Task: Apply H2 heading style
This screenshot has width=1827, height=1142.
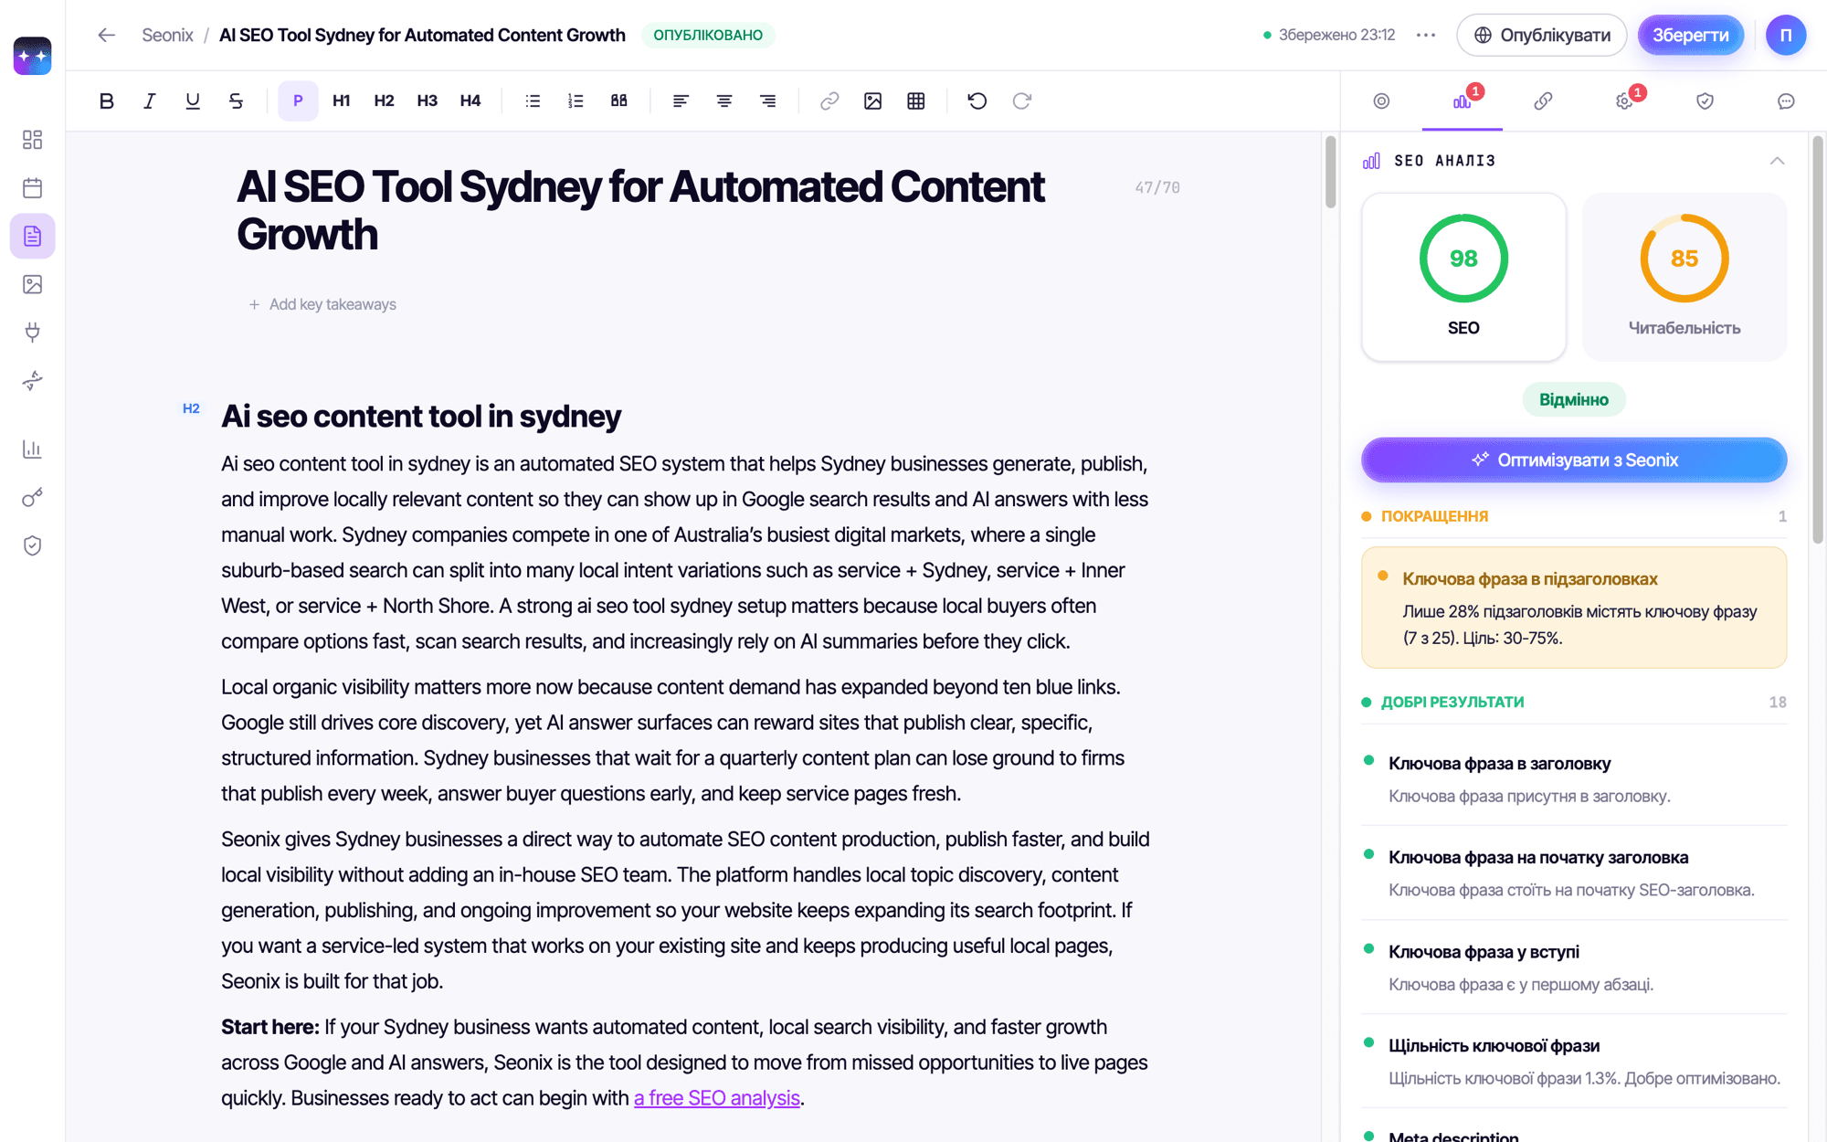Action: (384, 100)
